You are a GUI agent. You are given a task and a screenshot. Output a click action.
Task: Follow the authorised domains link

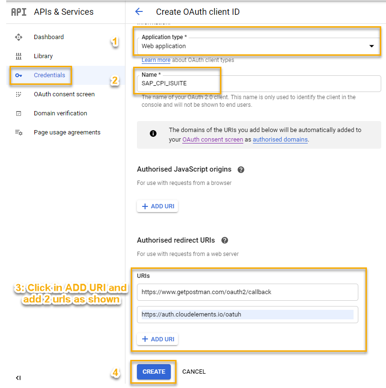tap(280, 140)
